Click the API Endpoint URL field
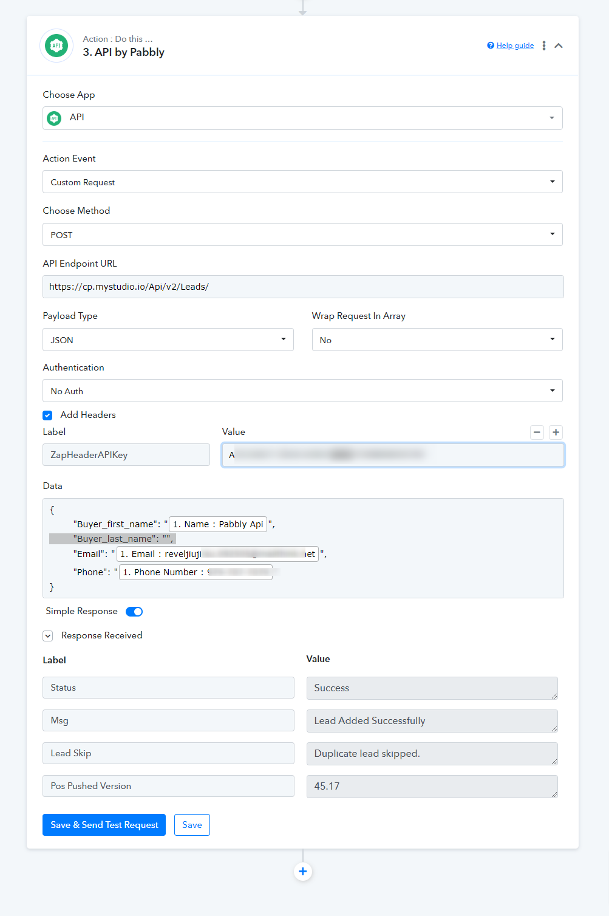 click(x=303, y=287)
